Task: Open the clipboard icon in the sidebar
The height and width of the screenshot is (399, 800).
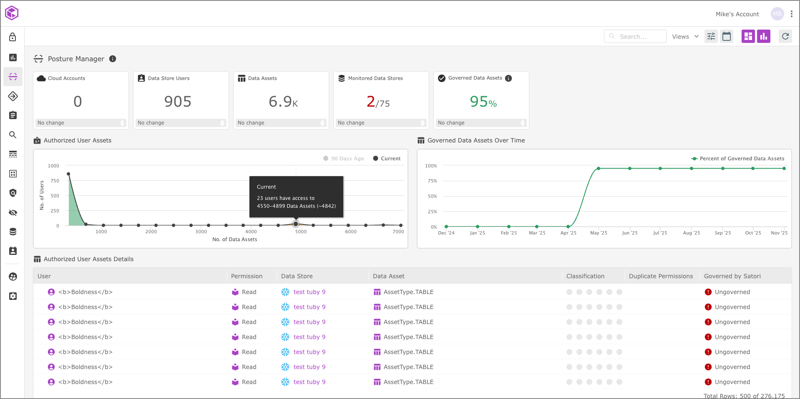Action: pos(13,115)
